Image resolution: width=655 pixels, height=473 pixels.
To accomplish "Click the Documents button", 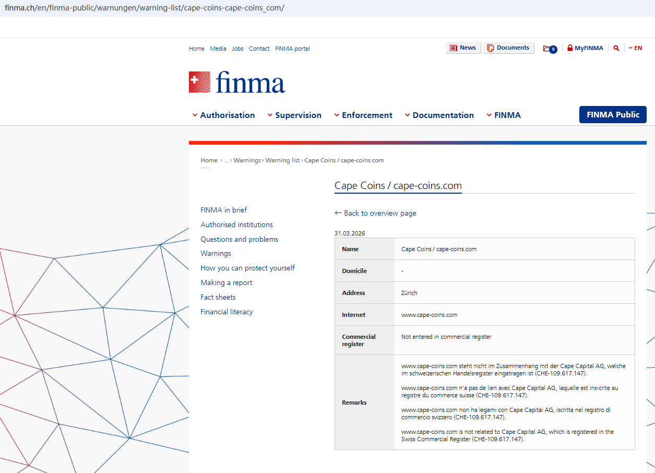I will [508, 48].
